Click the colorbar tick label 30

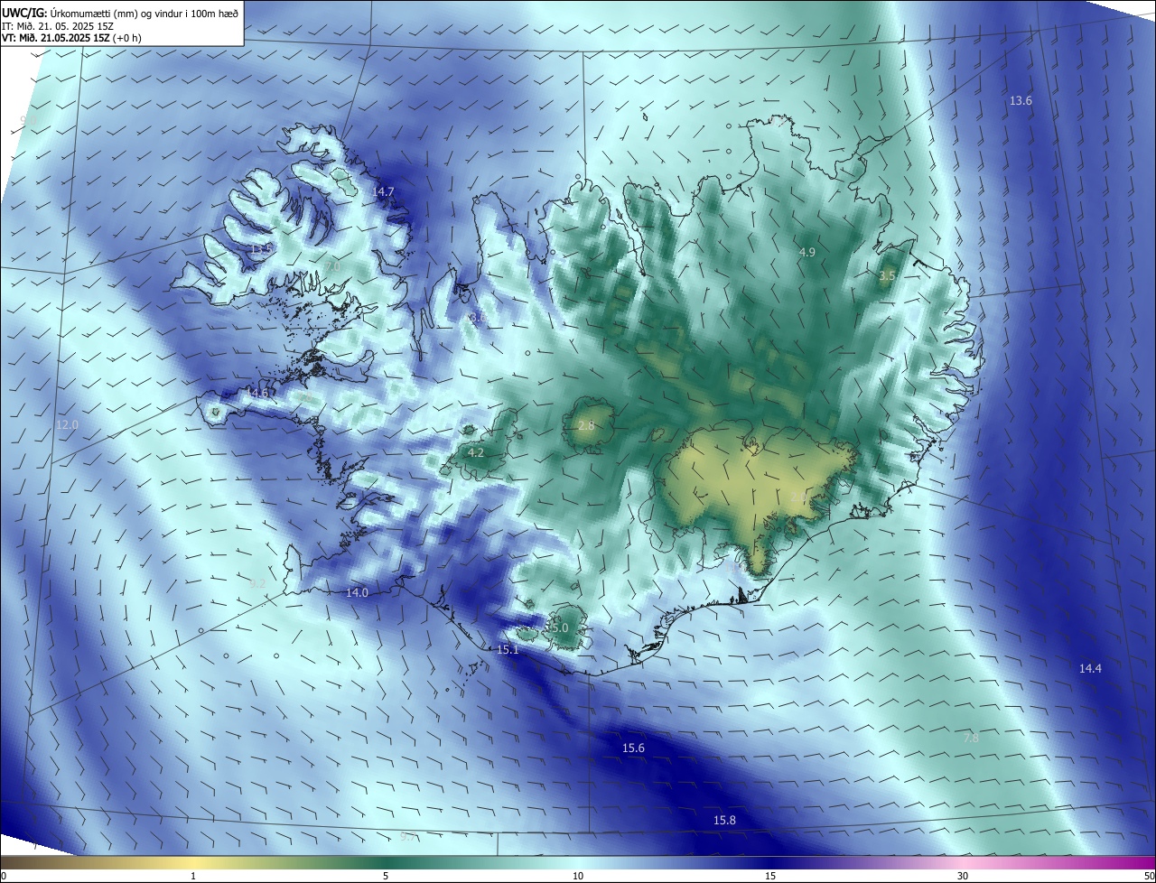[x=963, y=876]
